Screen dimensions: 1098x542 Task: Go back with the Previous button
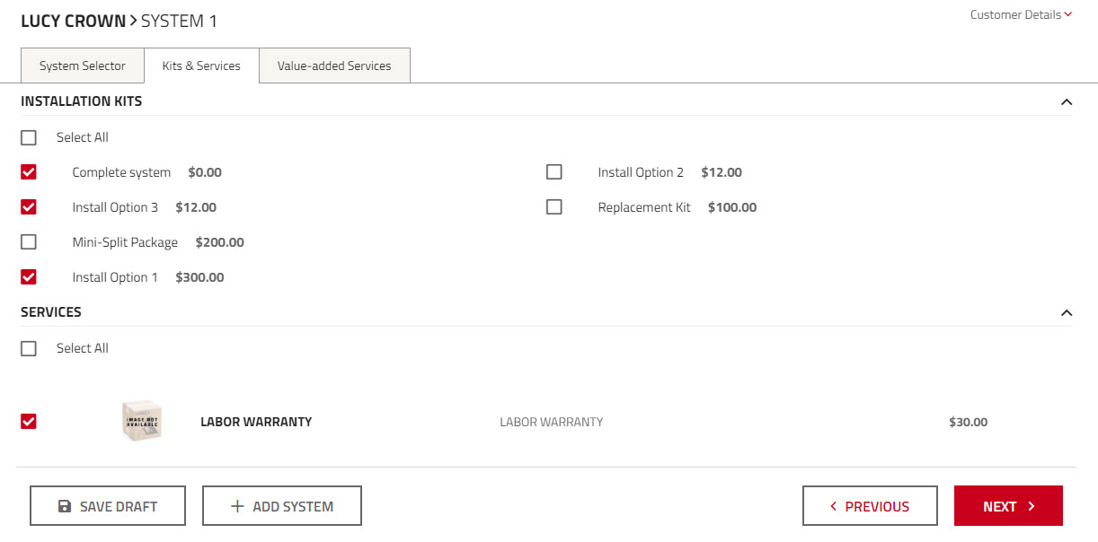pyautogui.click(x=870, y=506)
